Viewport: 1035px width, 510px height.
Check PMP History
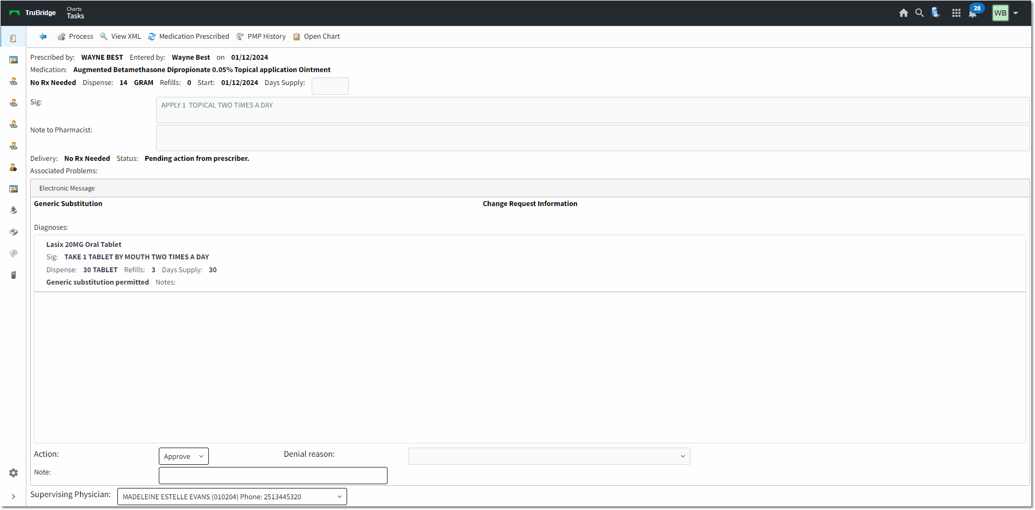tap(261, 37)
